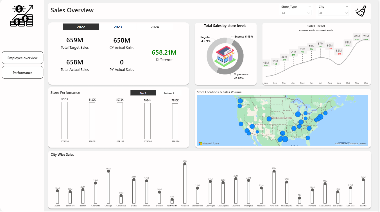The height and width of the screenshot is (212, 380).
Task: Open the Employee overview page
Action: tap(22, 58)
